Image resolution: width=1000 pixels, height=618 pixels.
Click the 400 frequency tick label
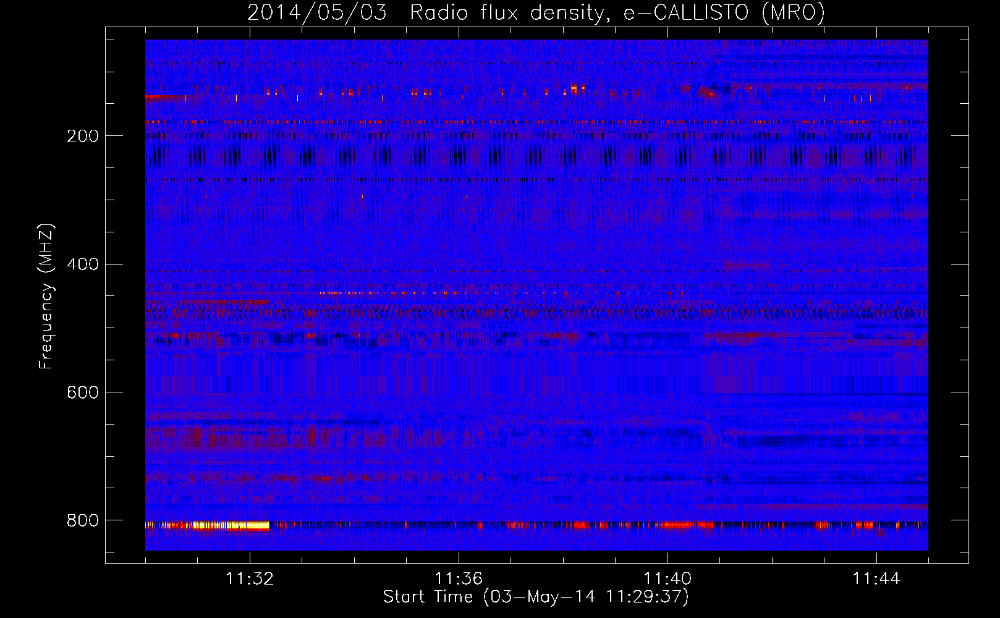pyautogui.click(x=83, y=265)
